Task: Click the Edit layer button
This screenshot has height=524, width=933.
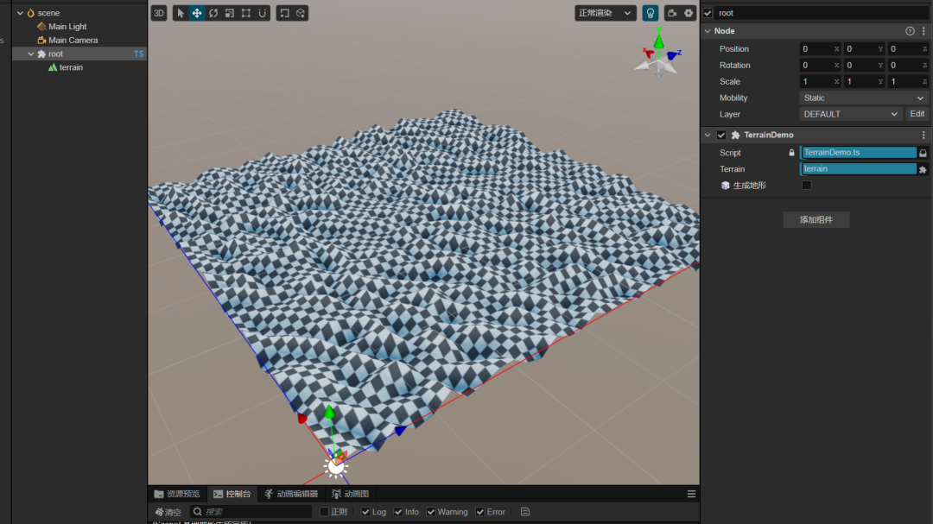Action: click(917, 114)
